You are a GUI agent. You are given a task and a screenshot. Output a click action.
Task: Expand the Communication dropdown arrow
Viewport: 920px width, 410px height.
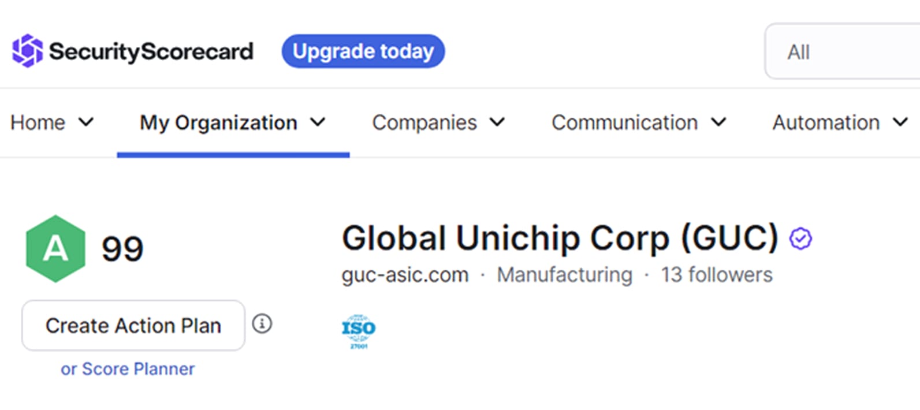tap(718, 122)
